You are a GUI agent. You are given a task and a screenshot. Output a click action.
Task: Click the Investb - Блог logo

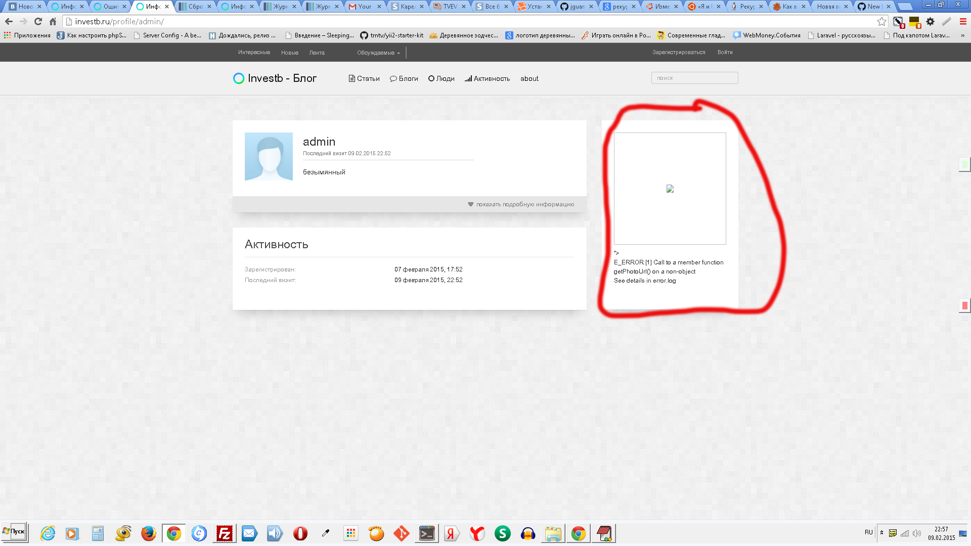point(275,78)
